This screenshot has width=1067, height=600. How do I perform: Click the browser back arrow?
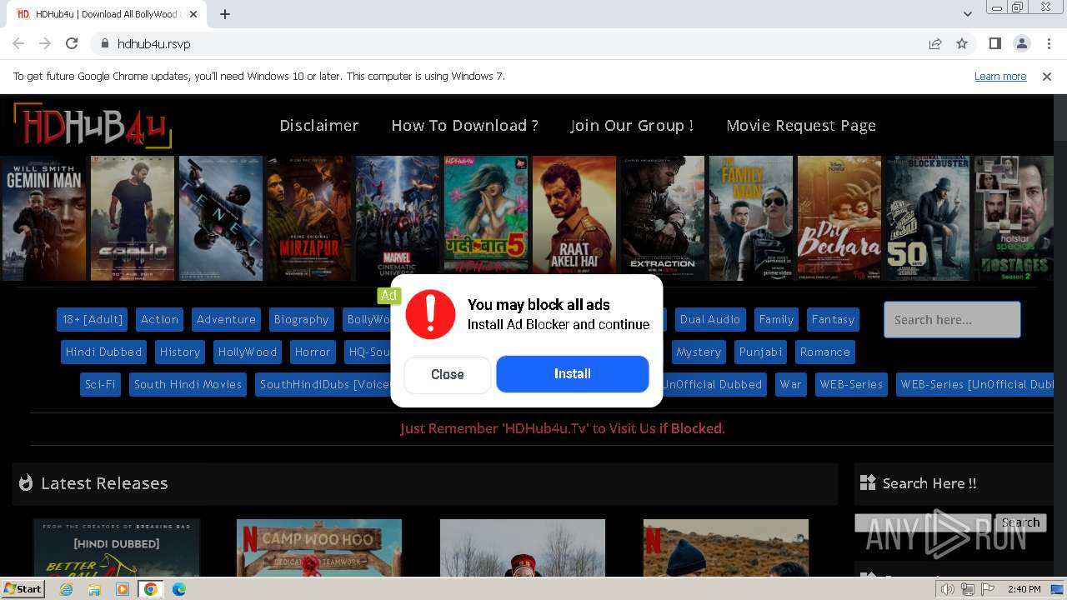18,43
